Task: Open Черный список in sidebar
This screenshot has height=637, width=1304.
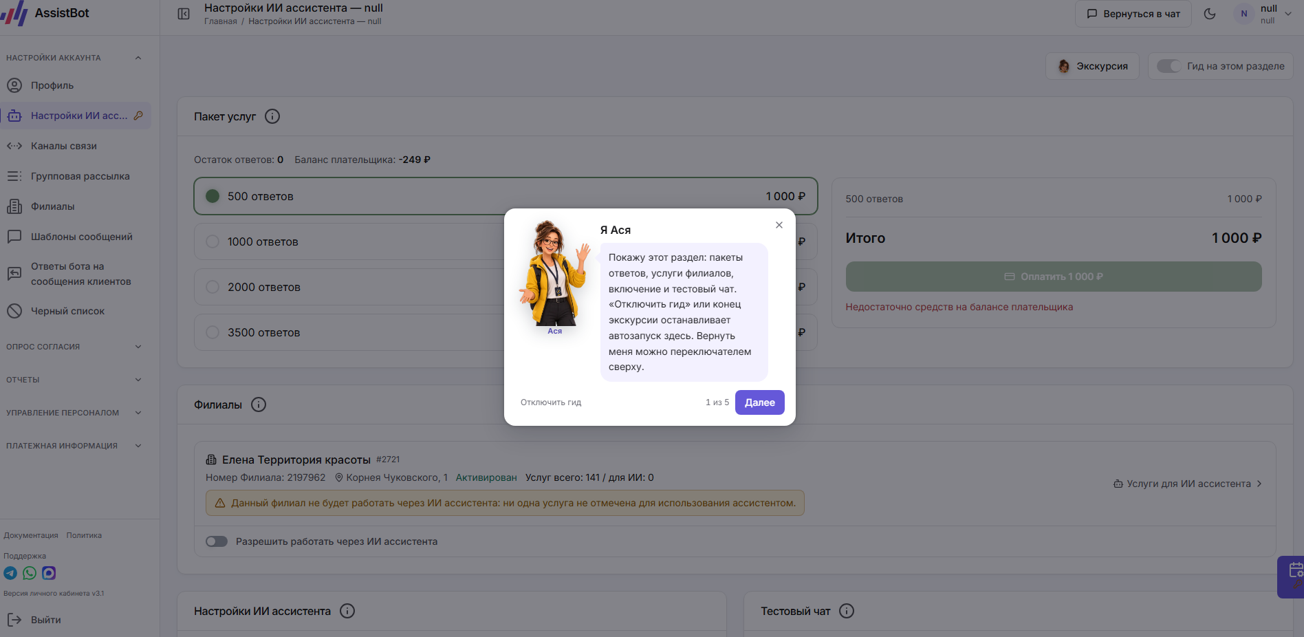Action: (x=76, y=311)
